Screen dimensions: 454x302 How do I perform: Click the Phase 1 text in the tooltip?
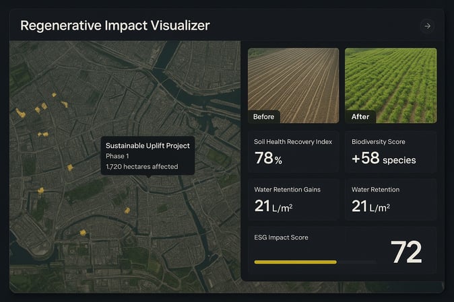coord(117,156)
